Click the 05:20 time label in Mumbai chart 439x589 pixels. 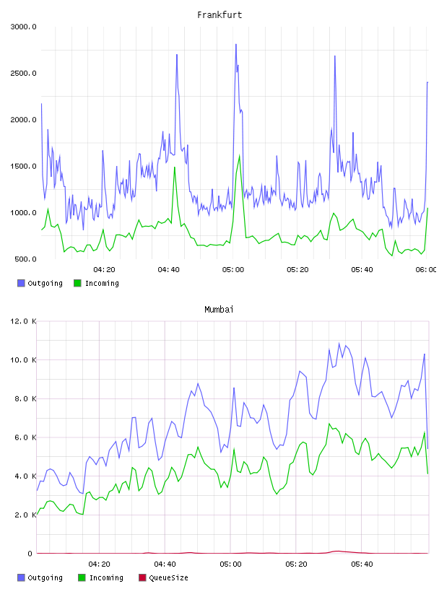(296, 564)
